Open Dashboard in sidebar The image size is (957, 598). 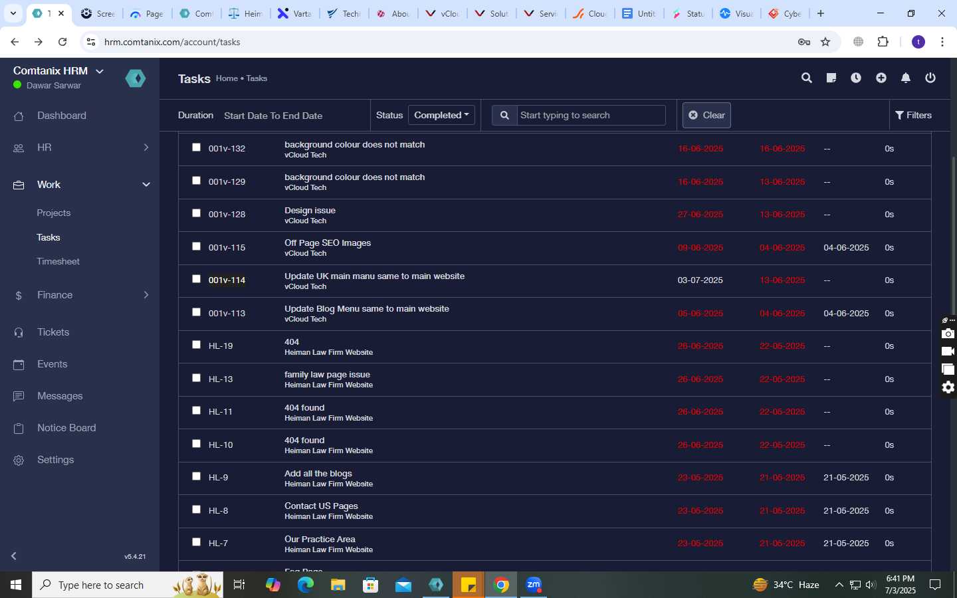(62, 116)
